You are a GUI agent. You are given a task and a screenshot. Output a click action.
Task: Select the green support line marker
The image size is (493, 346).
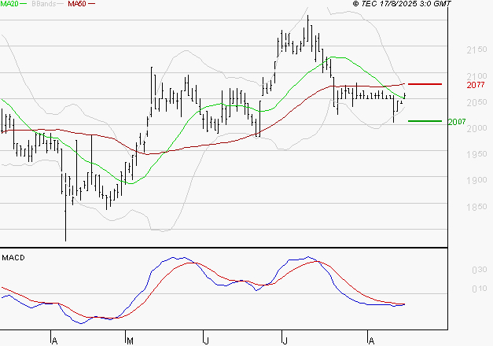(x=425, y=121)
